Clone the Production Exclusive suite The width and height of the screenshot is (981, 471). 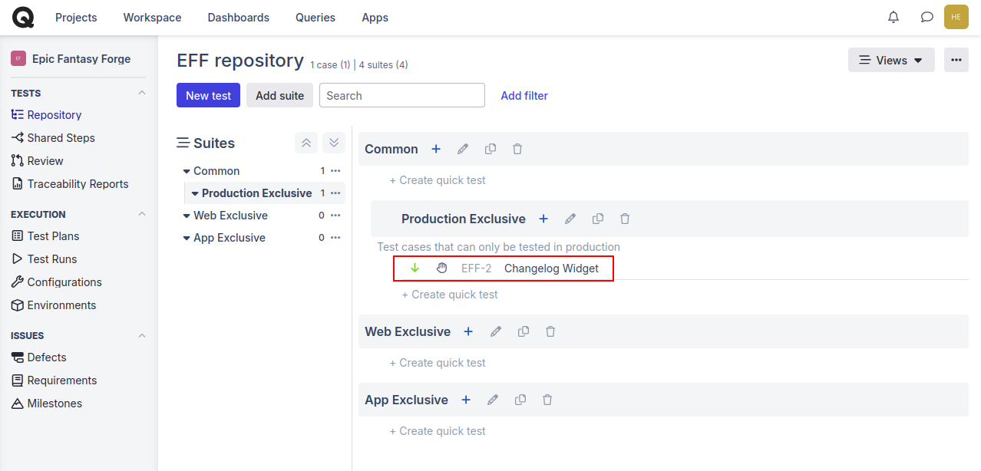(598, 219)
